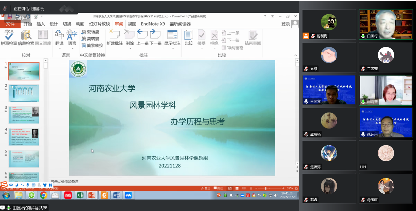
Task: Click 登录 to sign in
Action: (x=286, y=24)
